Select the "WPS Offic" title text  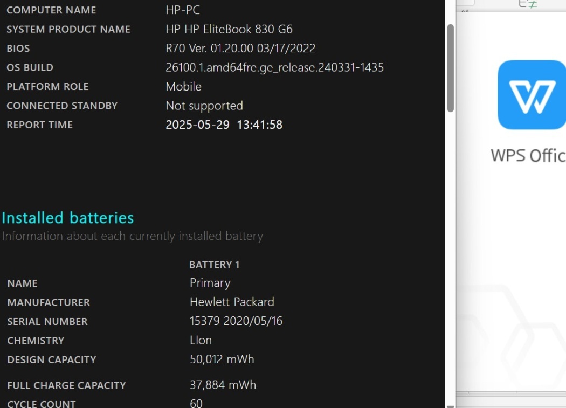[528, 156]
